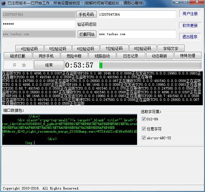Click the 日志记录 button
205x192 pixels.
(131, 56)
